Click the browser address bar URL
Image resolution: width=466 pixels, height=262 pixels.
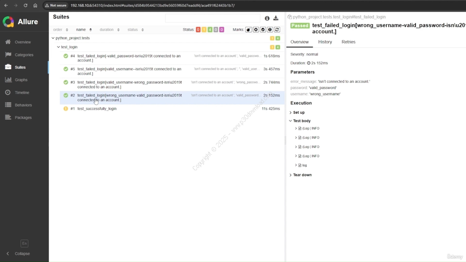pos(153,5)
